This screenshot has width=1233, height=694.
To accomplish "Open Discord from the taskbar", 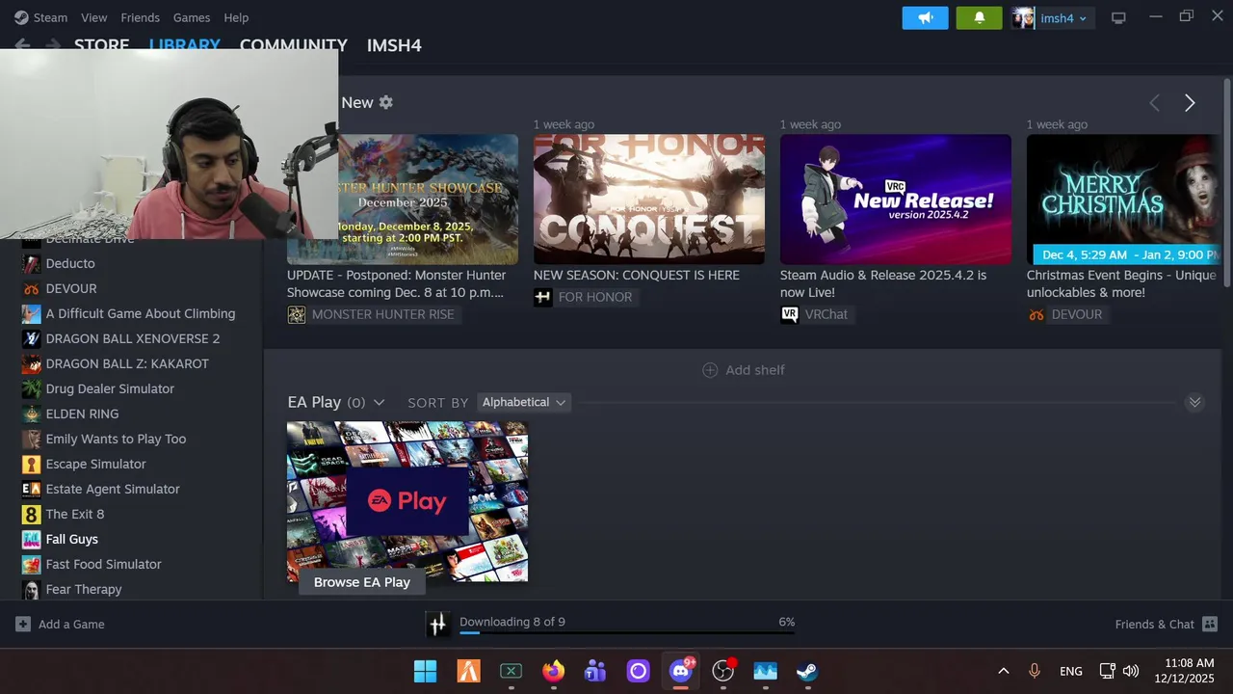I will click(681, 671).
